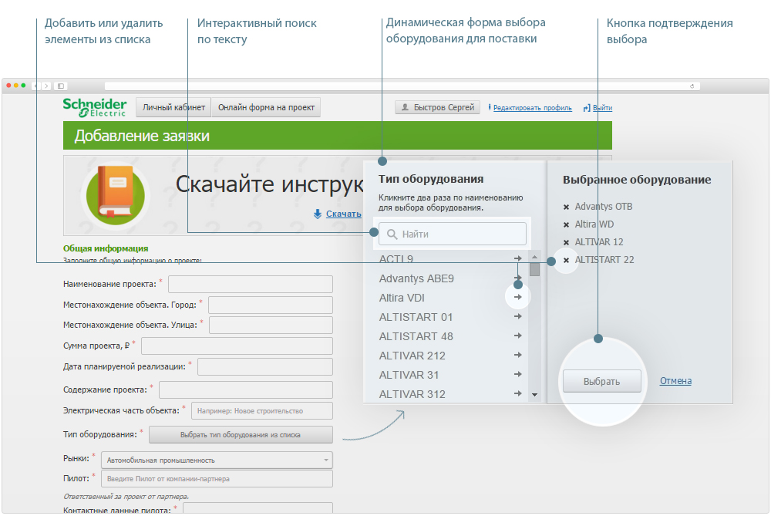Focus the Сумма проекта field
The width and height of the screenshot is (771, 516).
237,346
